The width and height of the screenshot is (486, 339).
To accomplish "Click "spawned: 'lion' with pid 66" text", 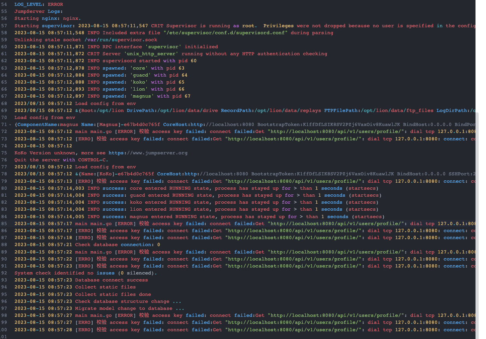I will pyautogui.click(x=144, y=89).
